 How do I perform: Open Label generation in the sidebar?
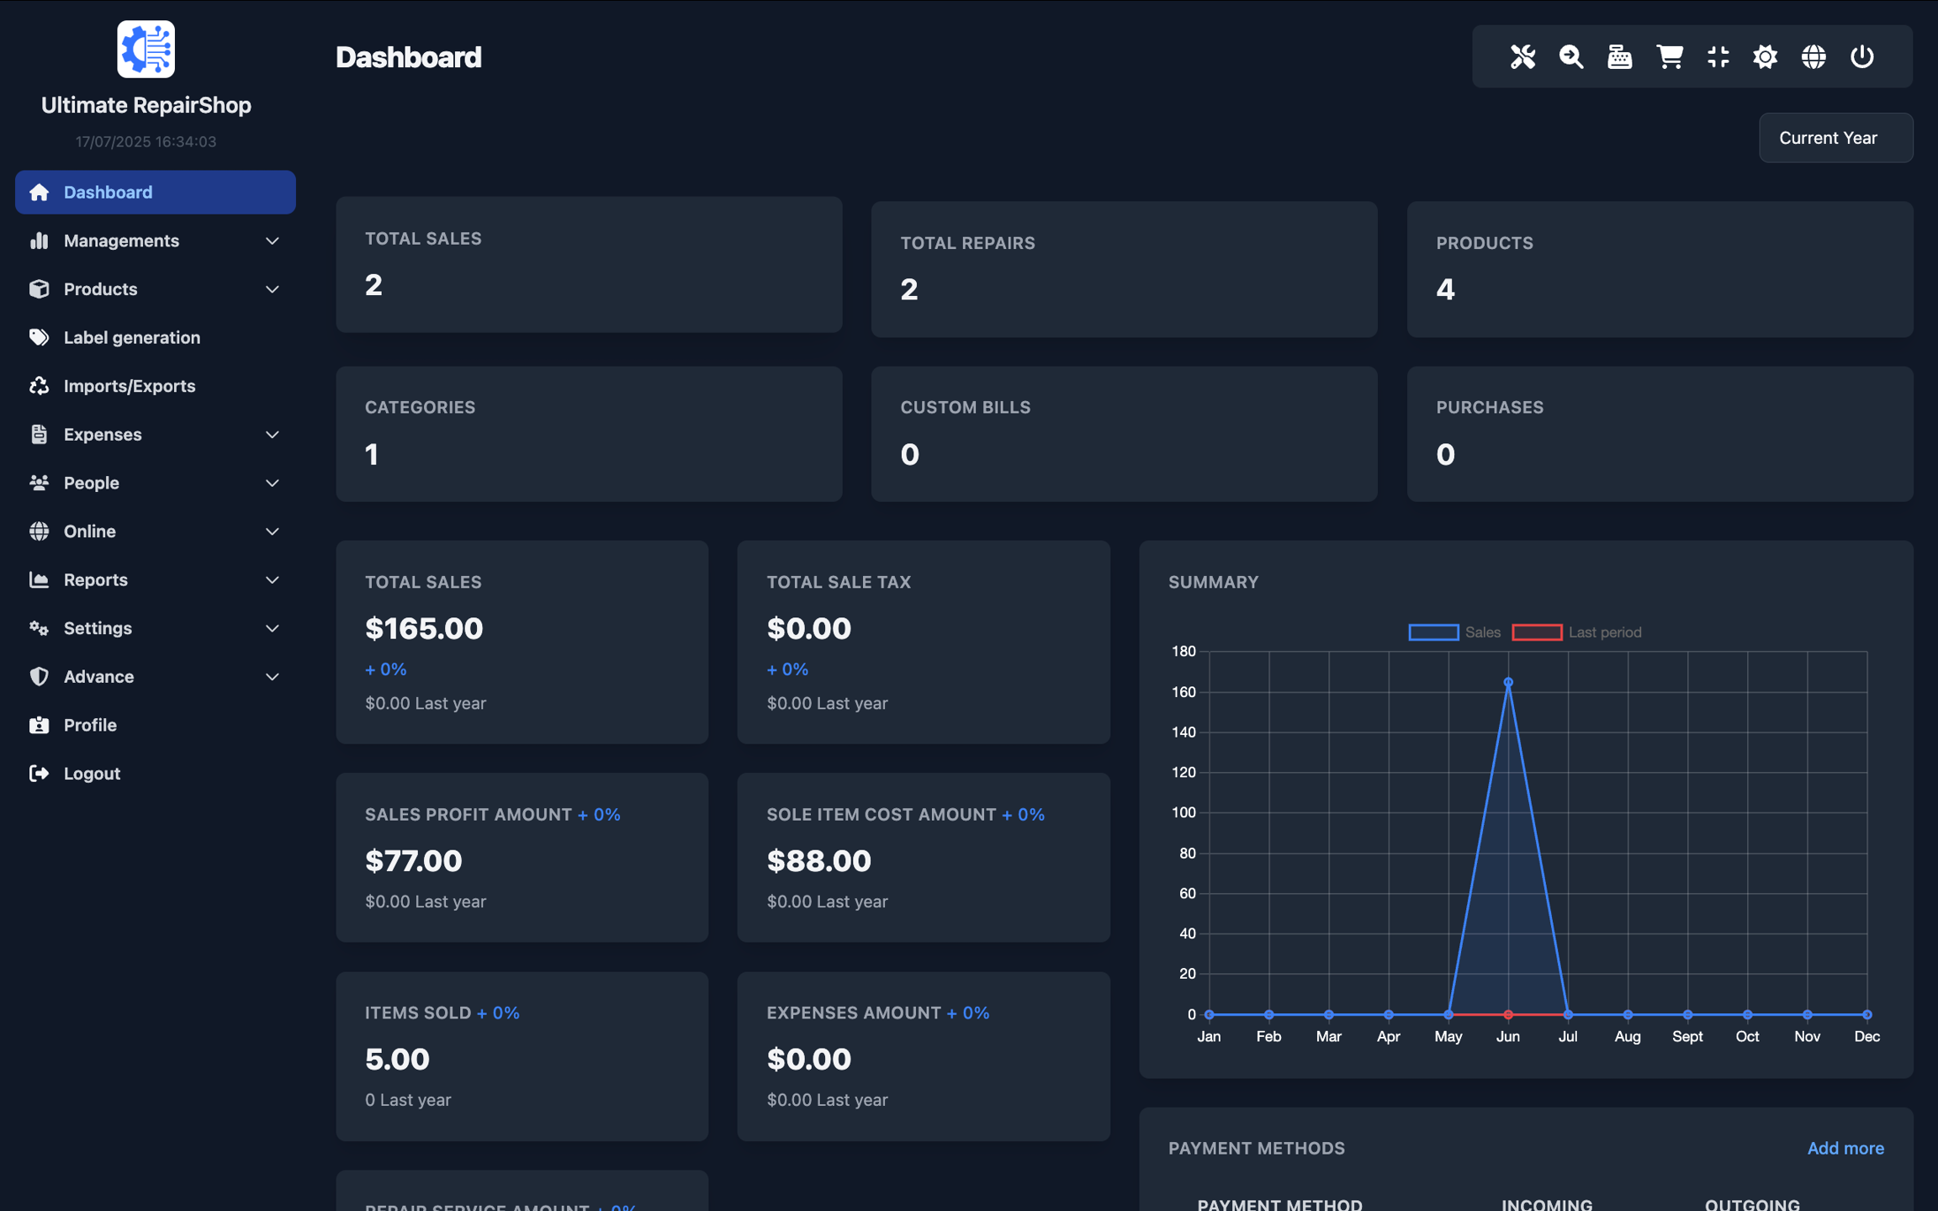(131, 337)
